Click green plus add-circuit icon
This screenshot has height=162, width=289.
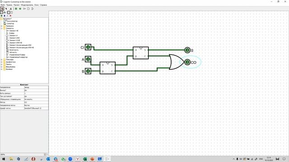[1, 16]
